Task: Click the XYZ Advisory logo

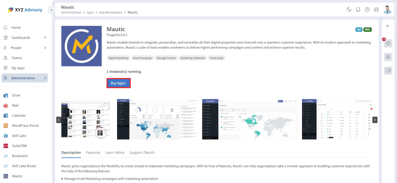Action: pyautogui.click(x=25, y=10)
